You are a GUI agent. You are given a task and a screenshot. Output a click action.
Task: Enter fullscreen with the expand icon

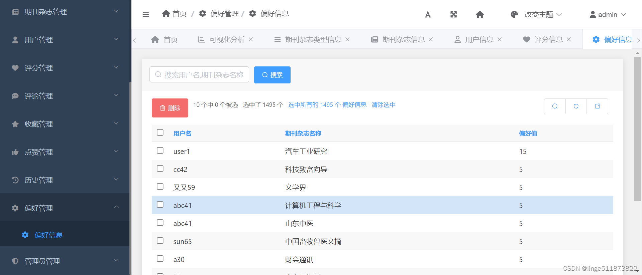pos(453,14)
